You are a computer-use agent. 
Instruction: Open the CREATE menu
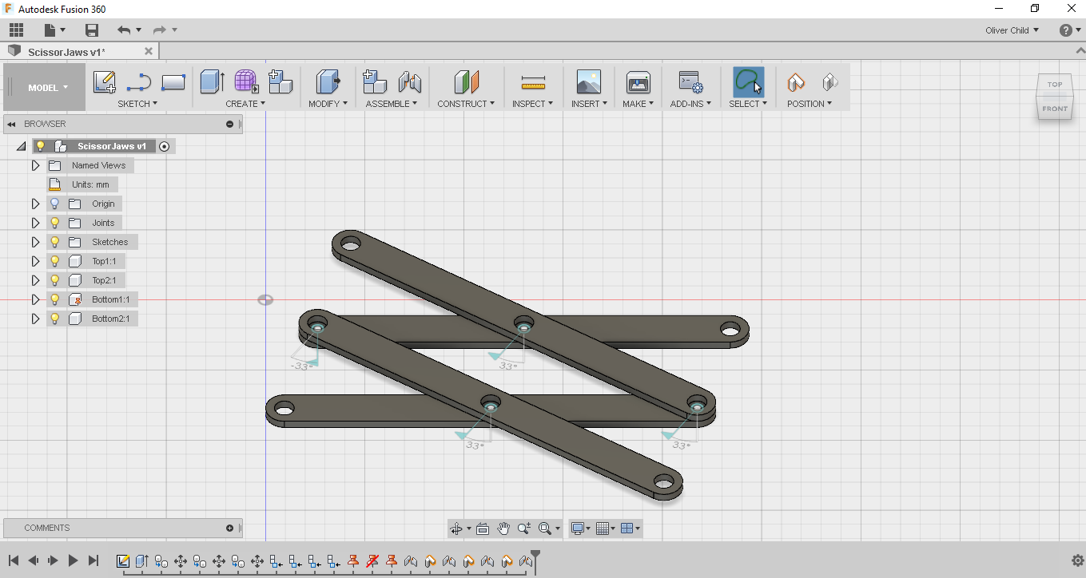pyautogui.click(x=245, y=104)
